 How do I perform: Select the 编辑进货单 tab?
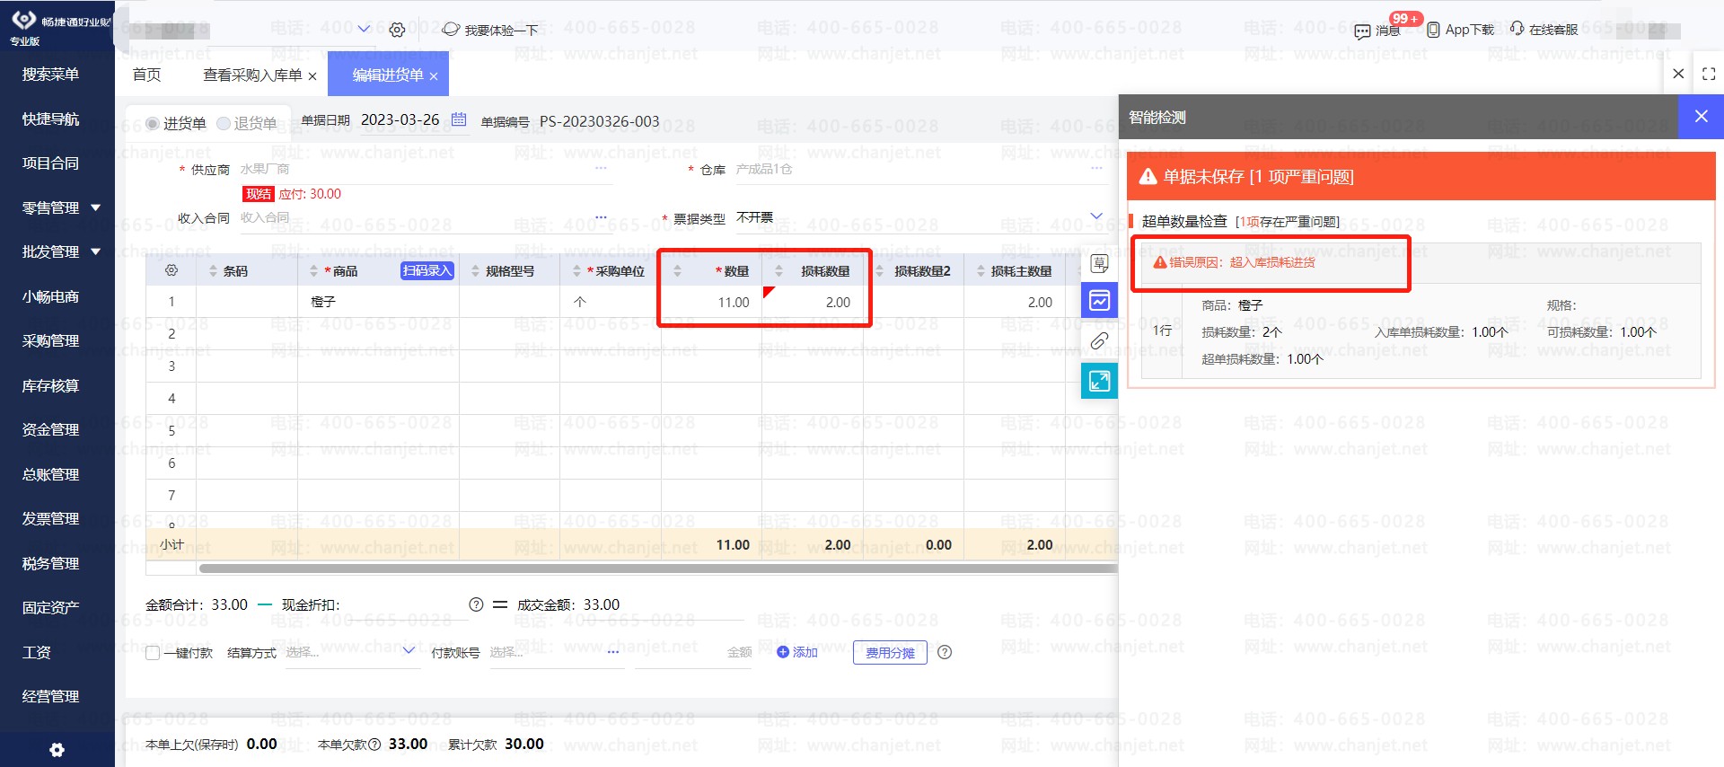387,75
